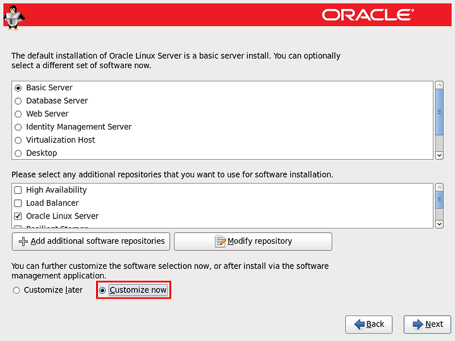Viewport: 455px width, 341px height.
Task: Click the "Database Server" label text
Action: click(57, 100)
